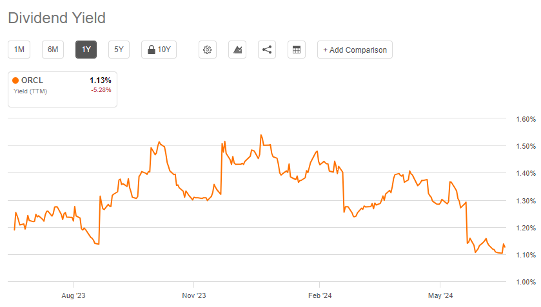The width and height of the screenshot is (541, 307).
Task: Select the 1Y time range
Action: (86, 50)
